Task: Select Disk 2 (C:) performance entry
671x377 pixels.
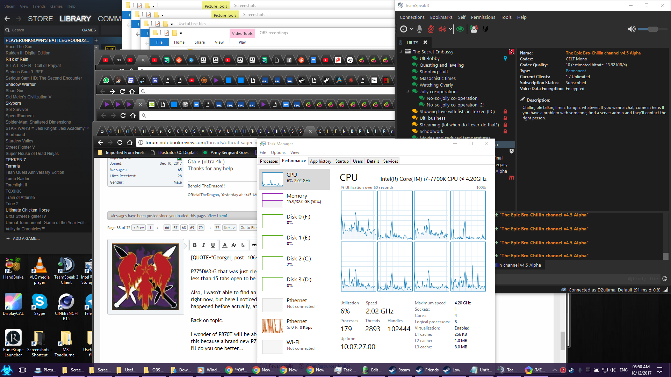Action: [294, 263]
